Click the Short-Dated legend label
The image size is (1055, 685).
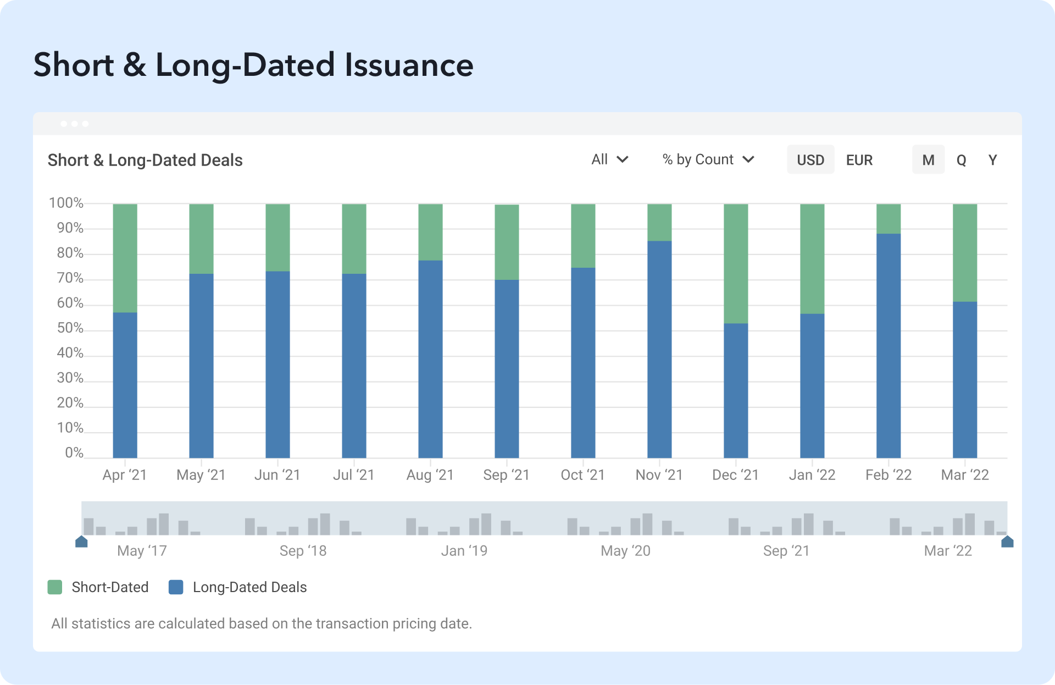[x=110, y=587]
